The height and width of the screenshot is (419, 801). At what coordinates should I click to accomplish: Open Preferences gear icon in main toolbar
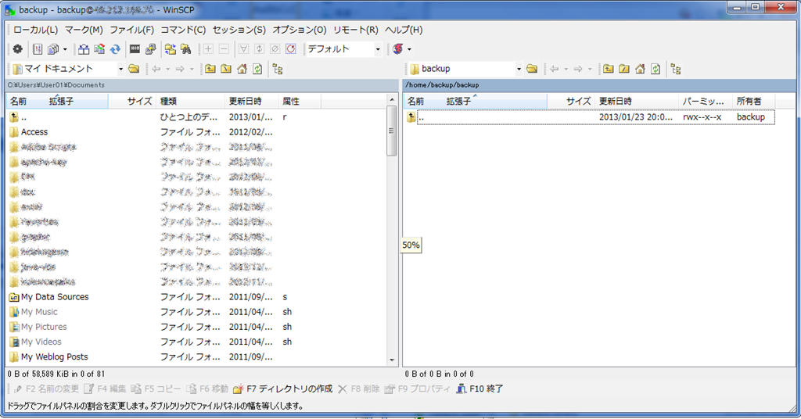point(18,49)
